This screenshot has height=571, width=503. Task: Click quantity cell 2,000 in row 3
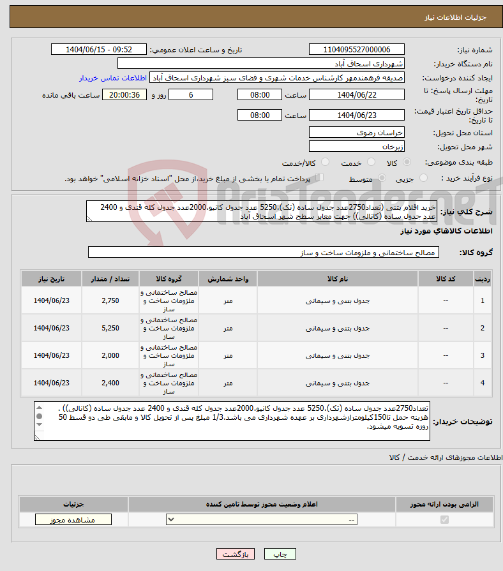coord(110,355)
